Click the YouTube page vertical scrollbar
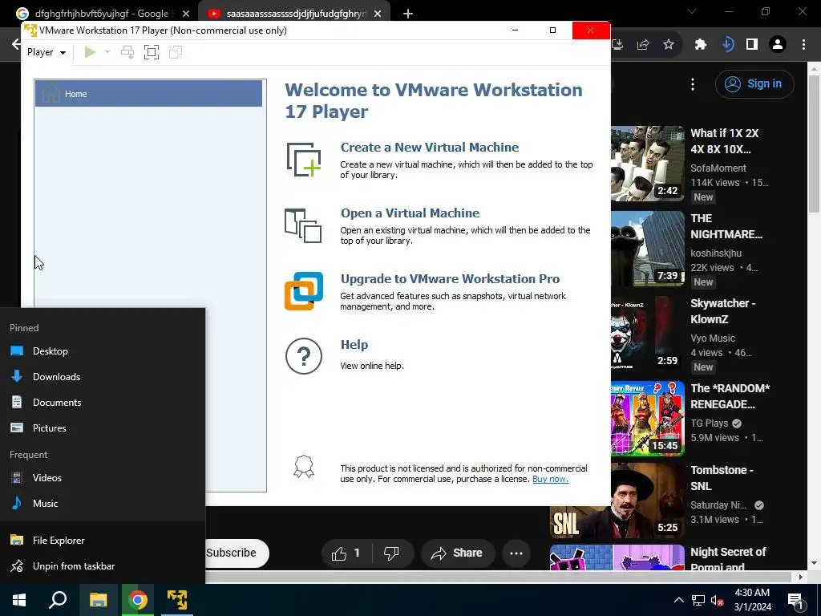Viewport: 821px width, 616px height. pos(814,143)
